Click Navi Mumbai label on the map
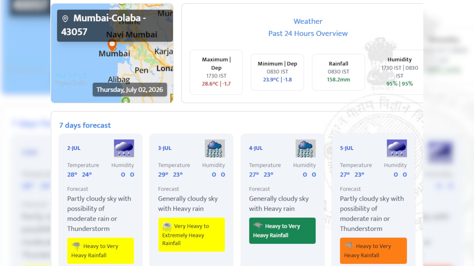The height and width of the screenshot is (266, 474). pos(132,35)
